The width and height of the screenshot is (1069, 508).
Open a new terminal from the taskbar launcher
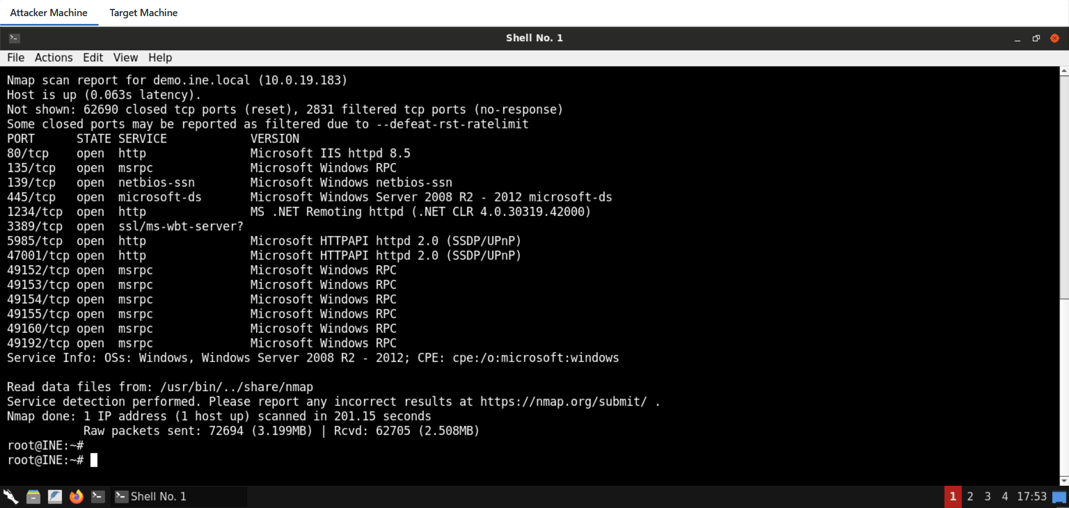click(x=98, y=496)
